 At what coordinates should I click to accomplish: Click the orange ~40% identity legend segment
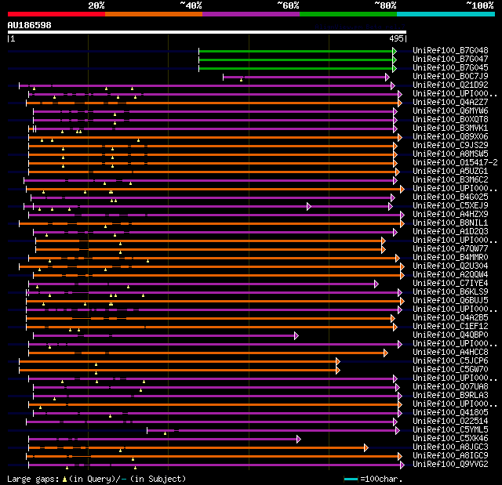click(x=154, y=14)
